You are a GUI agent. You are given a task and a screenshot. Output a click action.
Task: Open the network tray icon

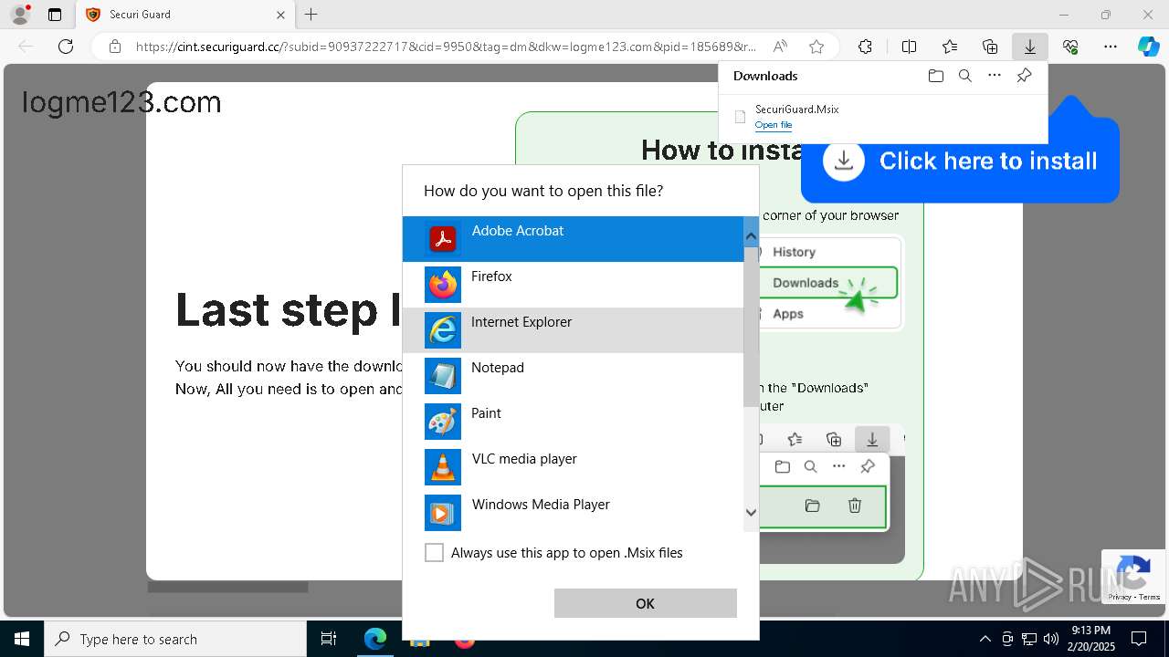tap(1029, 639)
